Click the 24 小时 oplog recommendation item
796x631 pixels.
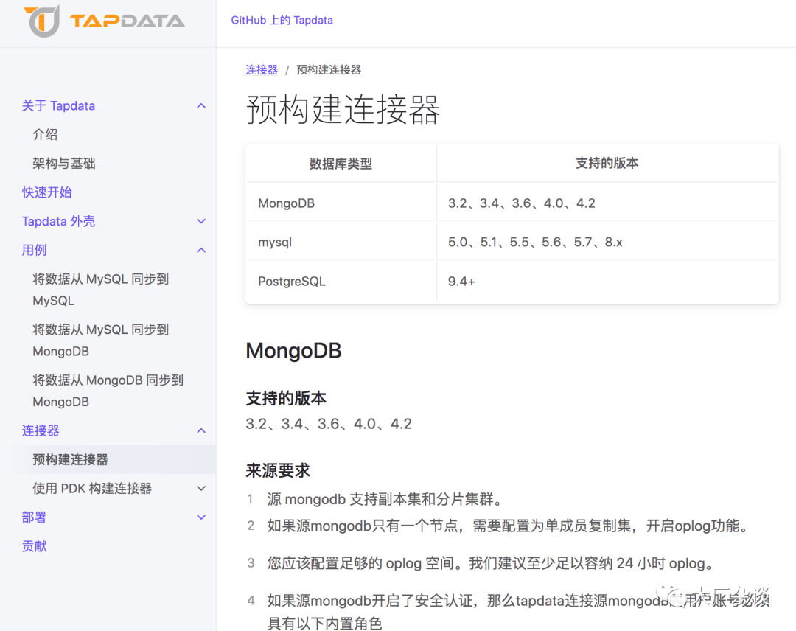pyautogui.click(x=490, y=563)
